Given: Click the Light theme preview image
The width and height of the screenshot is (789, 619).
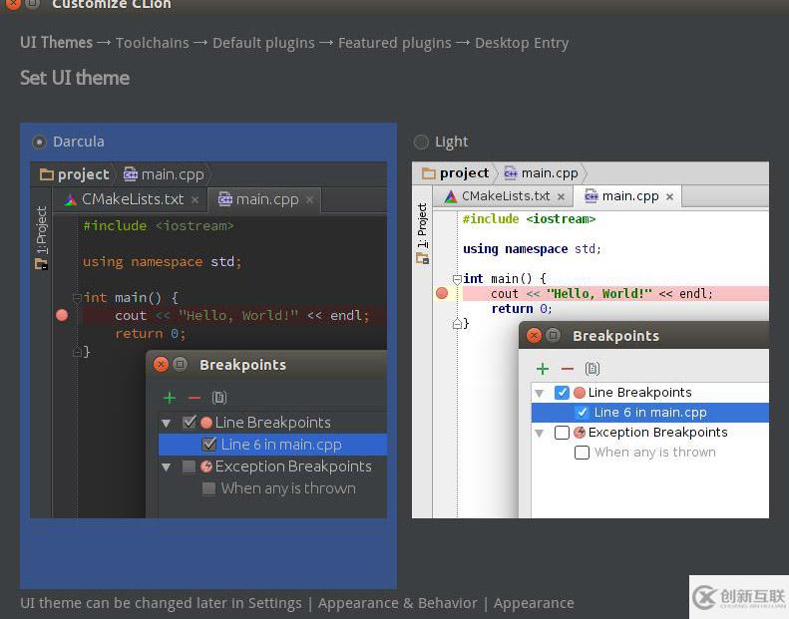Looking at the screenshot, I should click(591, 340).
